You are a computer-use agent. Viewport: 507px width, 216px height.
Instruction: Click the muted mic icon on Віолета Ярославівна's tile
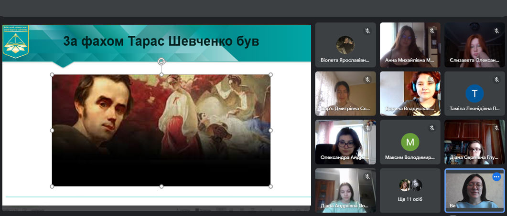point(367,31)
